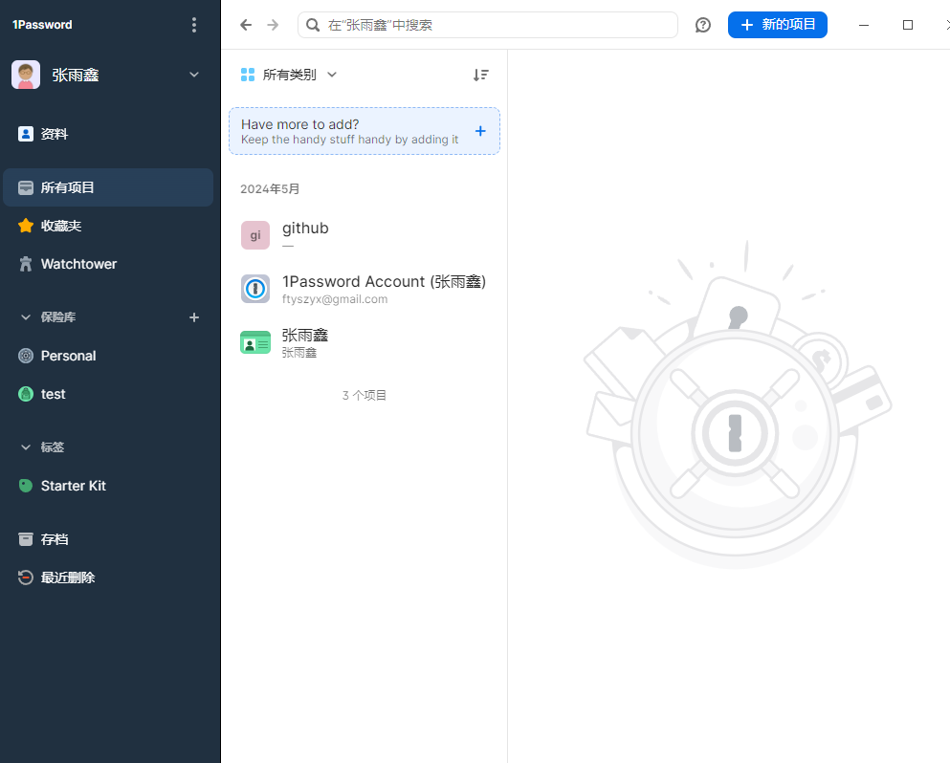Open the Personal vault
Viewport: 950px width, 763px height.
point(68,356)
